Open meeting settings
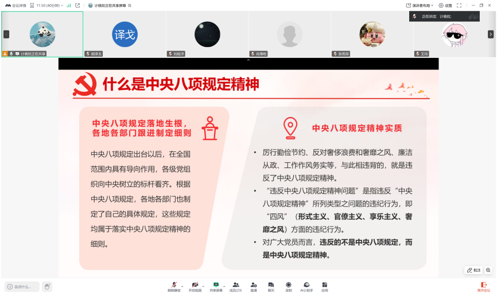 [x=445, y=5]
